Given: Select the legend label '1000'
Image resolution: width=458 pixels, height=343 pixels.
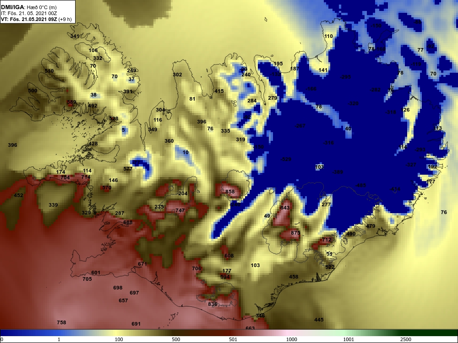Looking at the screenshot, I should pos(291,339).
